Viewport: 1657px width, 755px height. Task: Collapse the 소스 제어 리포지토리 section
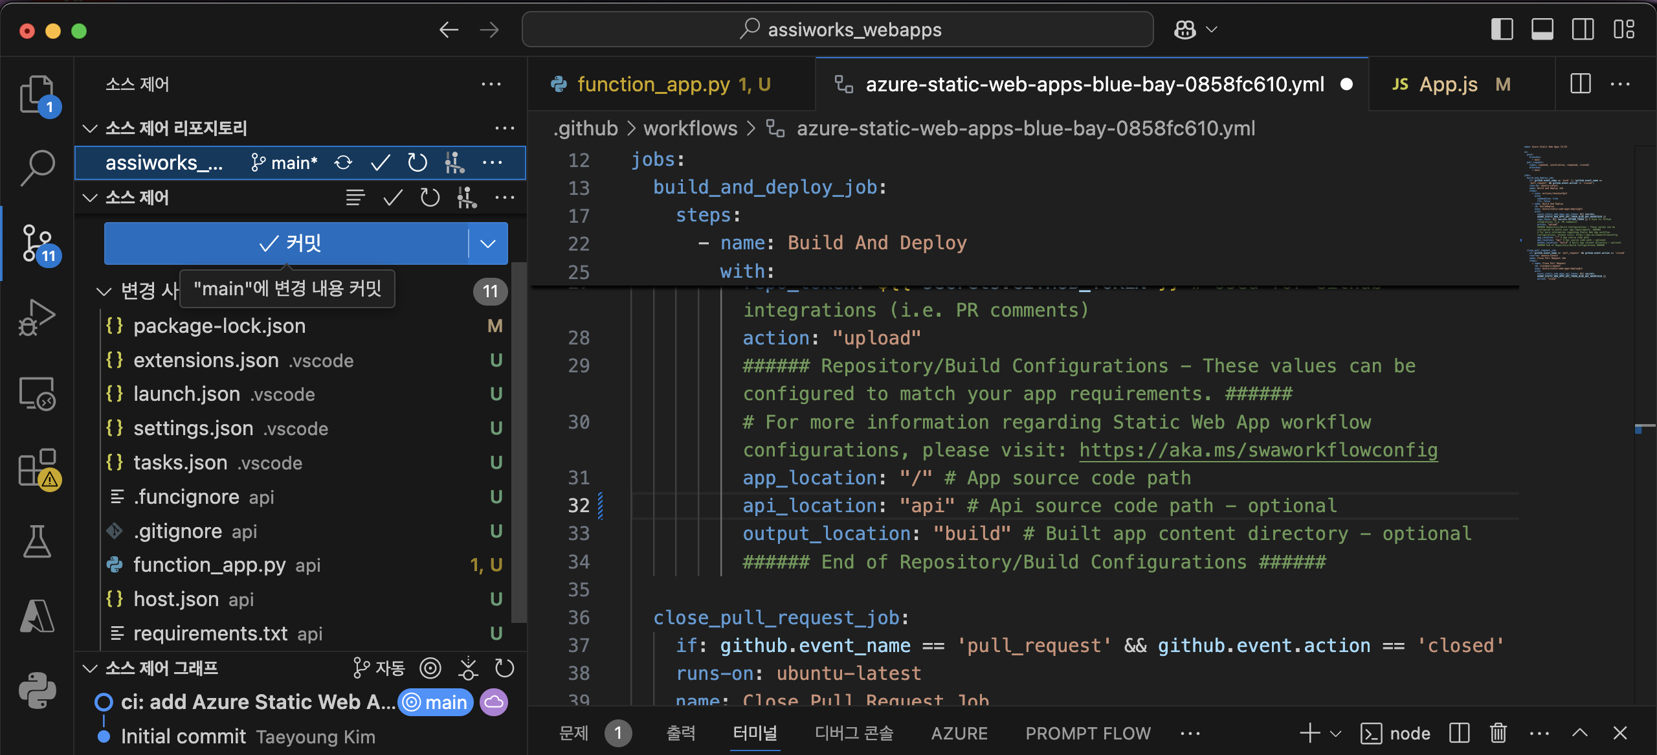coord(91,128)
